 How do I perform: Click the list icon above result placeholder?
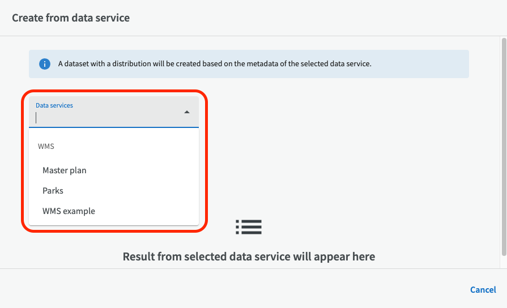coord(249,226)
